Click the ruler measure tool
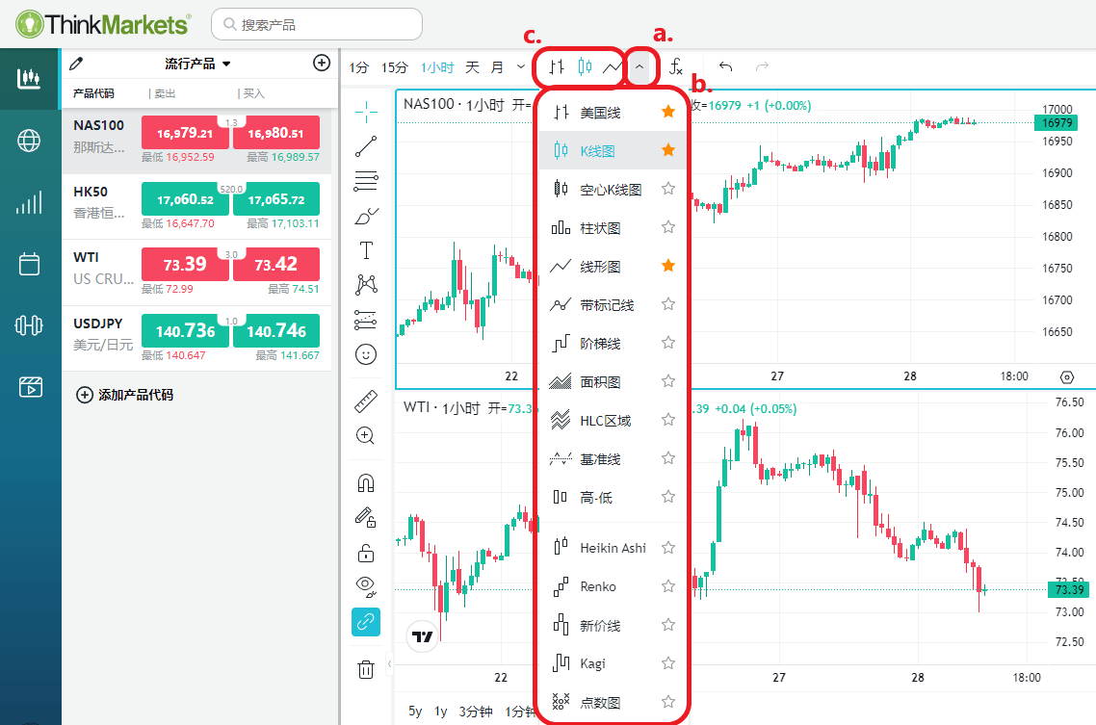This screenshot has height=725, width=1096. pyautogui.click(x=366, y=402)
